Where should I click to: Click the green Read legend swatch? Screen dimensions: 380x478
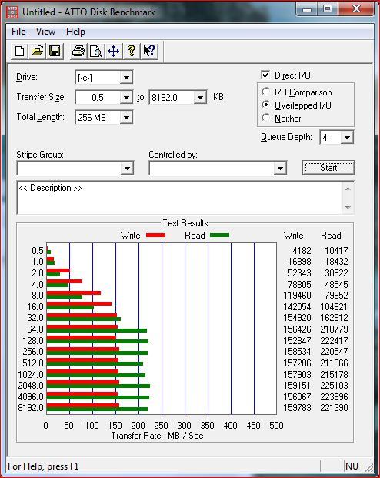click(x=219, y=236)
